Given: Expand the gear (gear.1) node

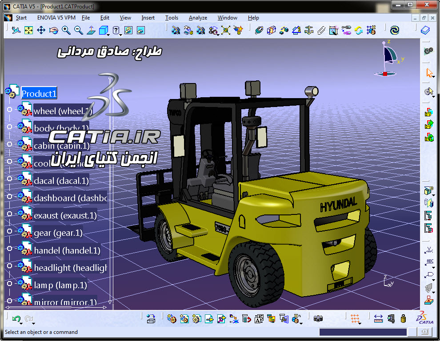Looking at the screenshot, I should pos(9,231).
